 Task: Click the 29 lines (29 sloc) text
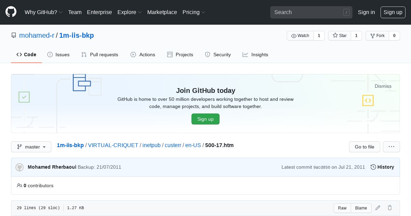(x=38, y=208)
